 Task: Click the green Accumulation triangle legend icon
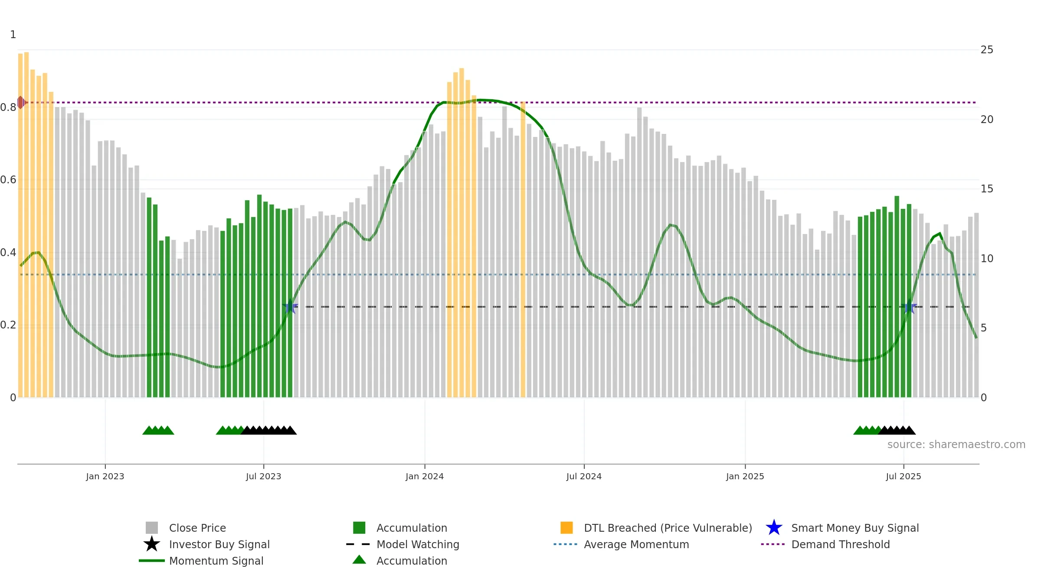(x=359, y=560)
